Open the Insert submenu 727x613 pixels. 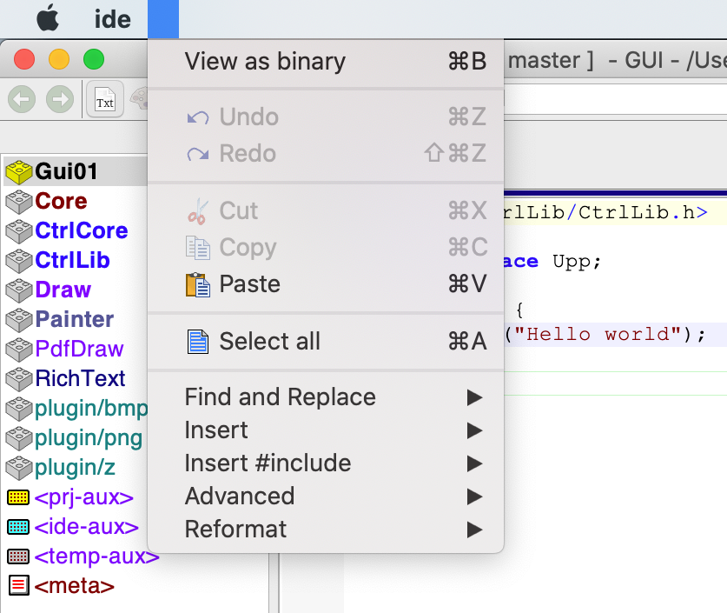coord(216,430)
